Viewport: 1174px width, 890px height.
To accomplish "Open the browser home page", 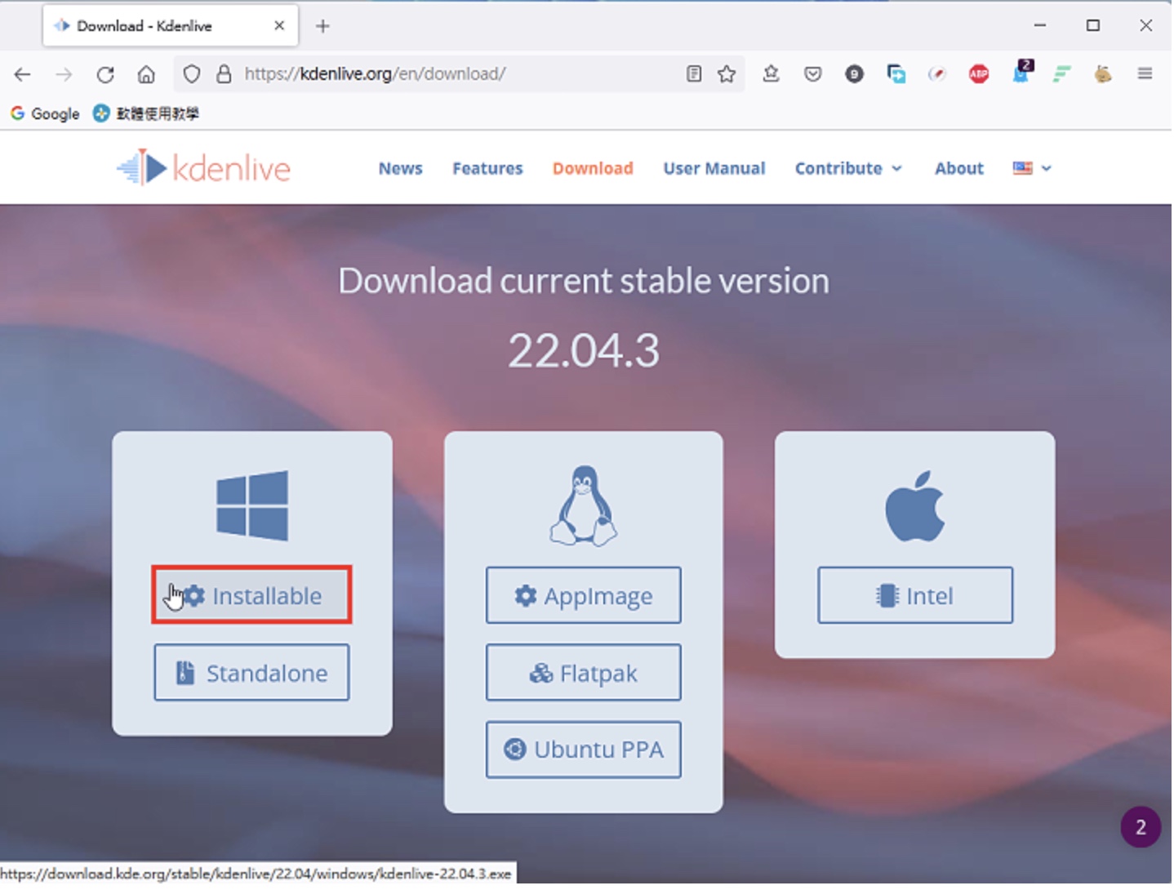I will pos(146,74).
